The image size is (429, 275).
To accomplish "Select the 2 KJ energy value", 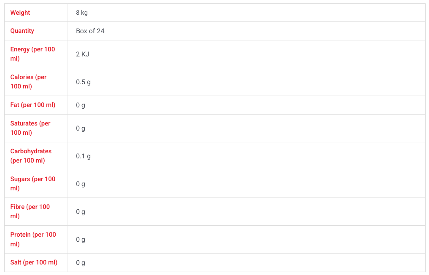I will 83,54.
